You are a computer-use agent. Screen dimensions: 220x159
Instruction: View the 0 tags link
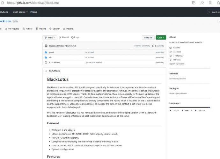click(75, 38)
